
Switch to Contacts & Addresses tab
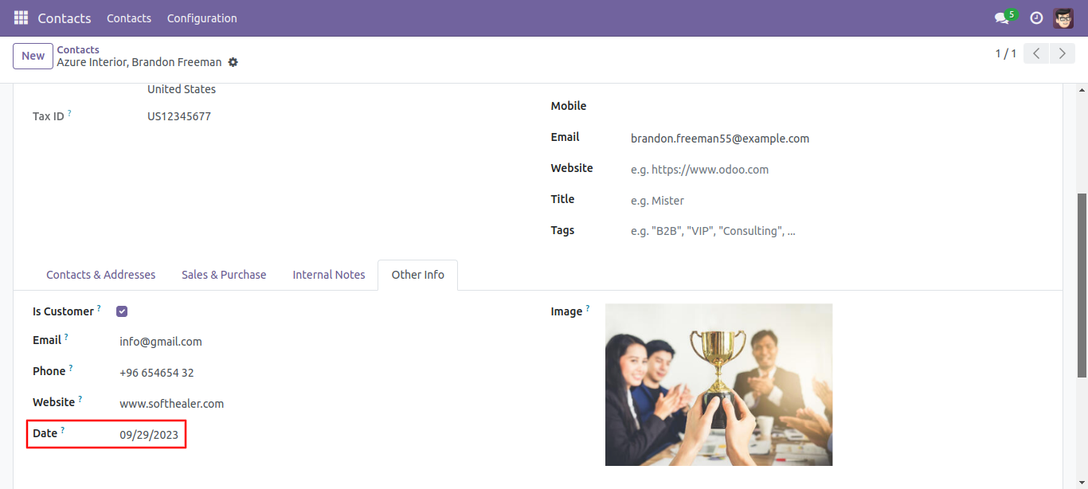(101, 275)
